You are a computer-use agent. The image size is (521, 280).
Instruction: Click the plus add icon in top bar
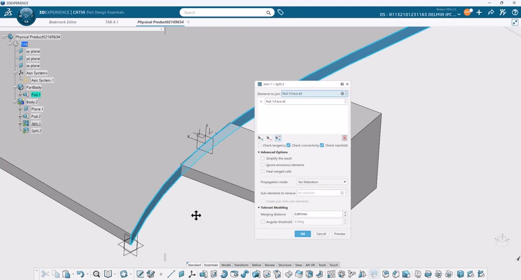479,12
